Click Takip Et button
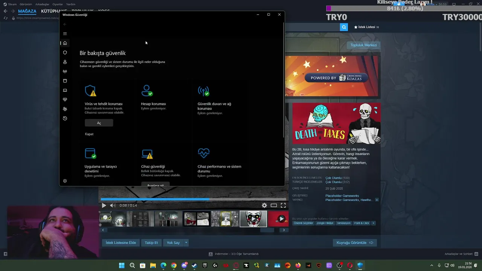This screenshot has width=482, height=271. click(x=151, y=243)
